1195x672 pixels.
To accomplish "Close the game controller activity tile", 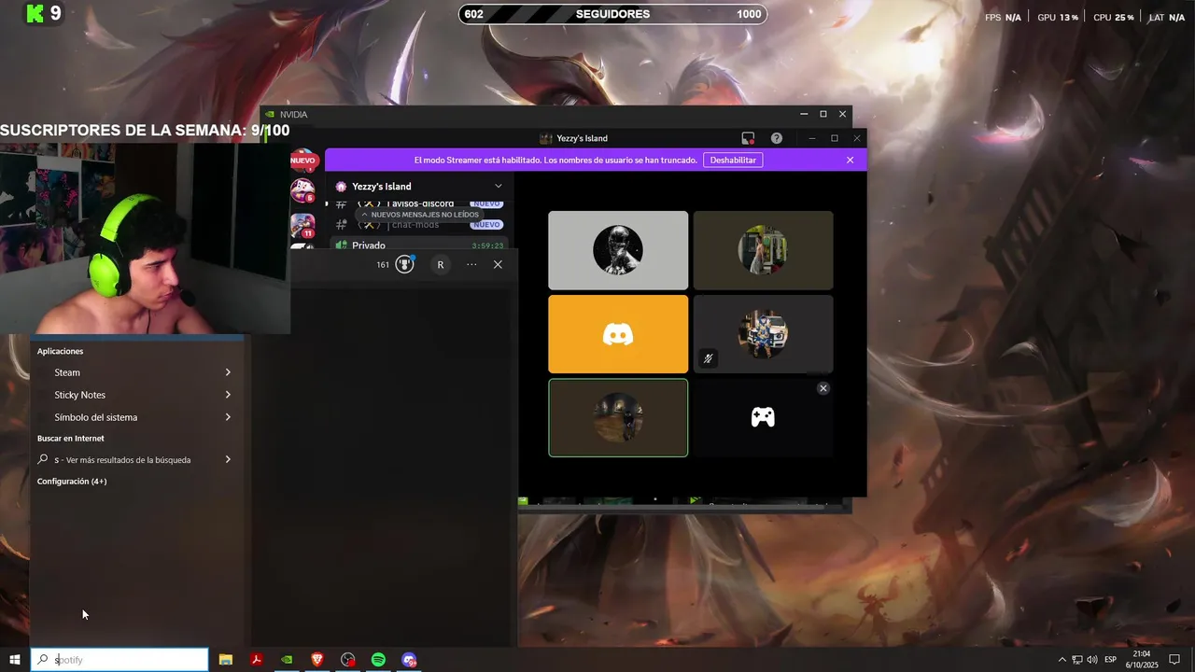I will (x=822, y=388).
